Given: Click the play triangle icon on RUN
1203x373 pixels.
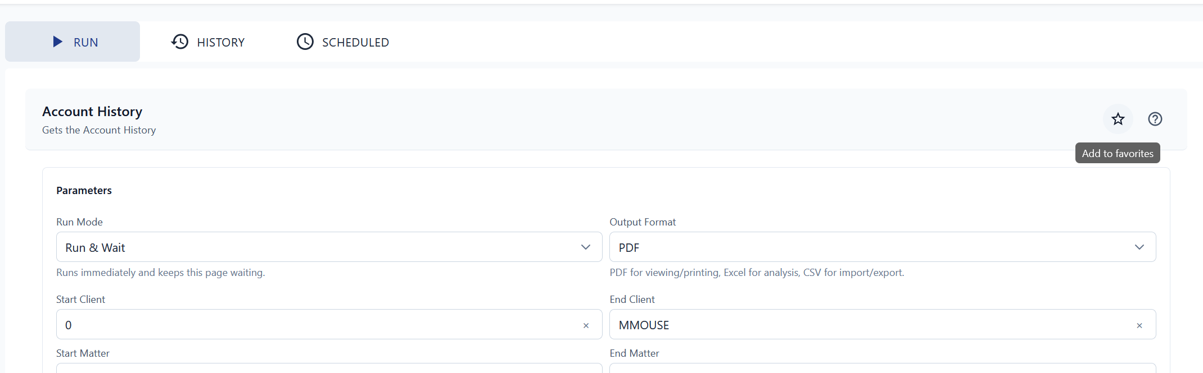Looking at the screenshot, I should coord(57,42).
